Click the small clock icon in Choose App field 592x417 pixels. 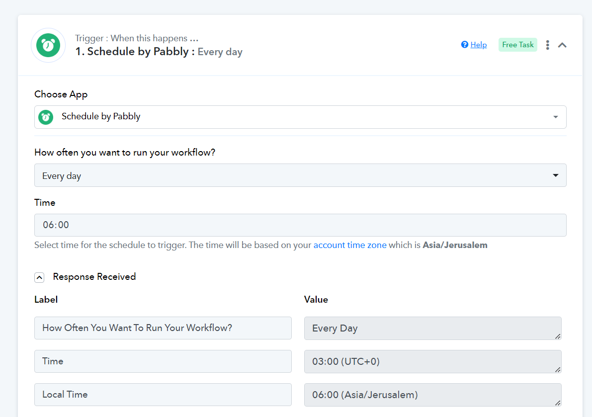[x=46, y=117]
